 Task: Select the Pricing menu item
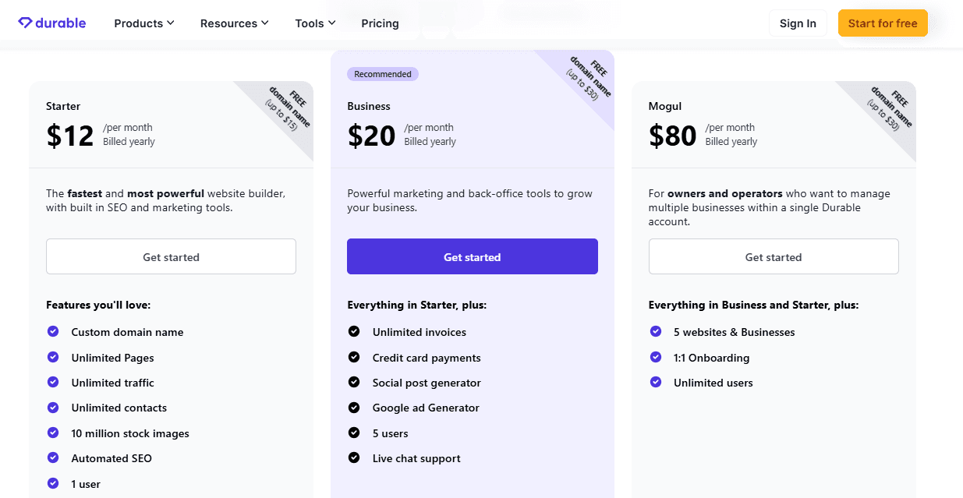[x=380, y=23]
